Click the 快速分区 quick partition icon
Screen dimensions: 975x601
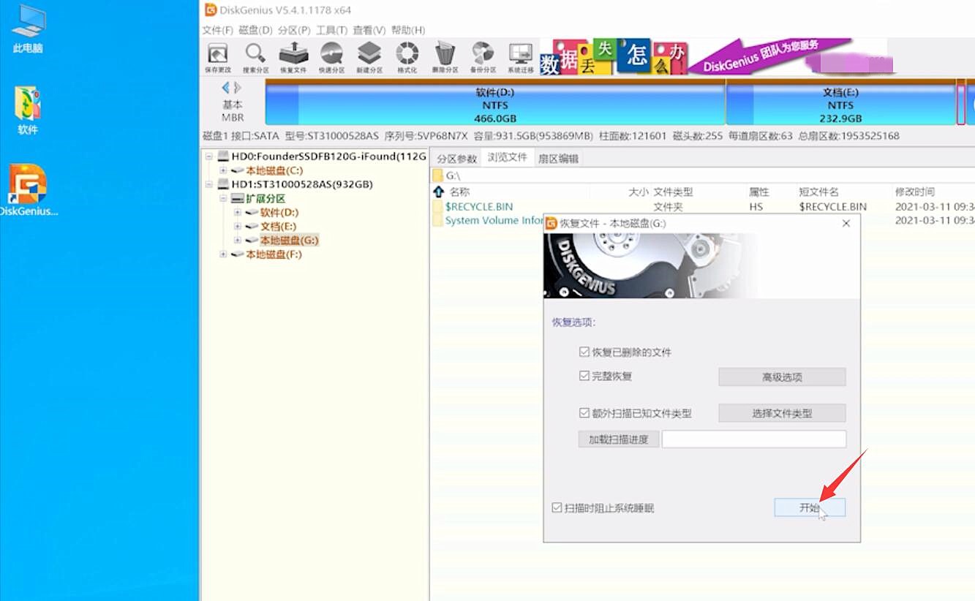pos(331,58)
